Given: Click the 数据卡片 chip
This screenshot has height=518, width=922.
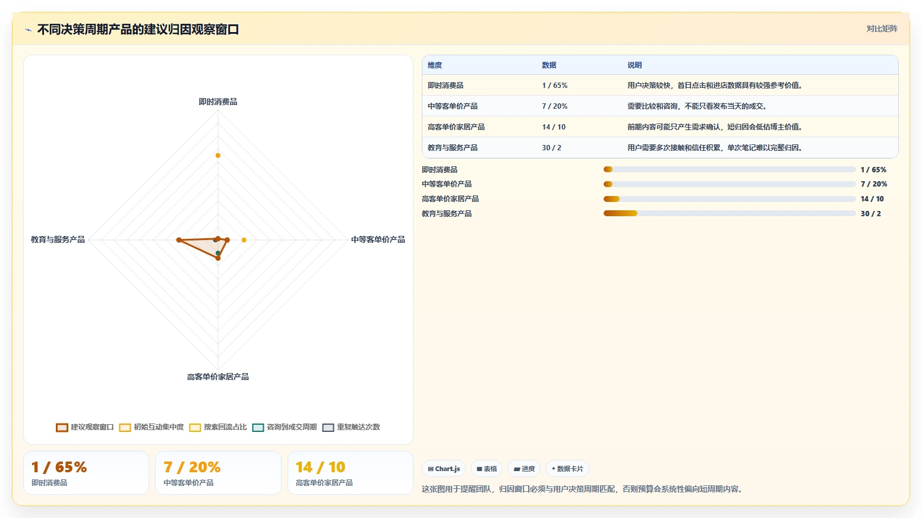Looking at the screenshot, I should (x=567, y=469).
